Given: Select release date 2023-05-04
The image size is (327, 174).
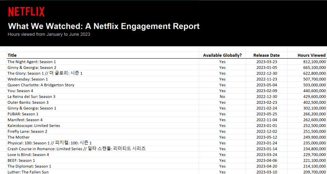Looking at the screenshot, I should pos(267,85).
